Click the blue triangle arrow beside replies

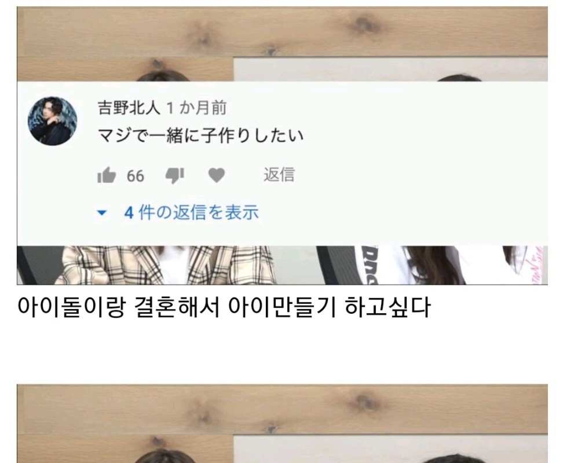coord(102,212)
